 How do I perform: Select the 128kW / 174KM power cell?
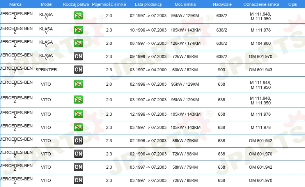click(x=185, y=43)
